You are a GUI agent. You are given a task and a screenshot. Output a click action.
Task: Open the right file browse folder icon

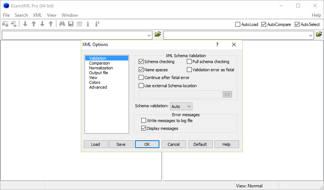coord(319,34)
